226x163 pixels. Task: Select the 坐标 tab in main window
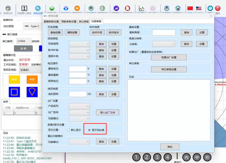pos(6,102)
